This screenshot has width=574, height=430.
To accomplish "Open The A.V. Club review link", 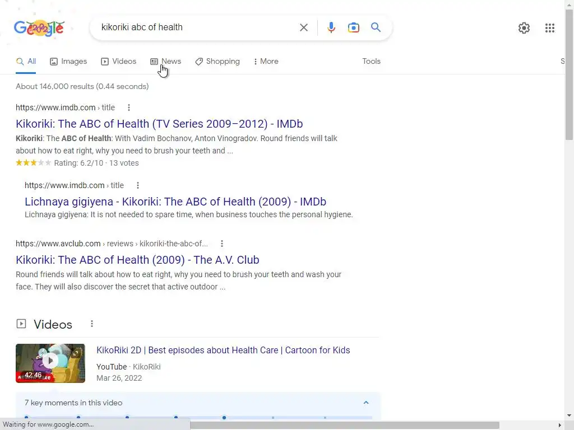I will [137, 260].
